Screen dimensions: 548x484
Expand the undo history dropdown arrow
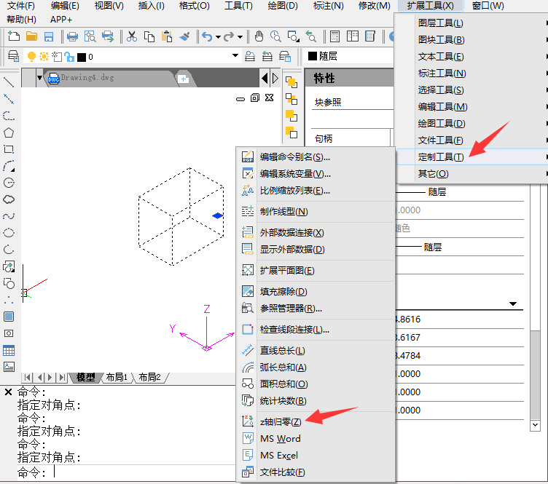click(219, 36)
